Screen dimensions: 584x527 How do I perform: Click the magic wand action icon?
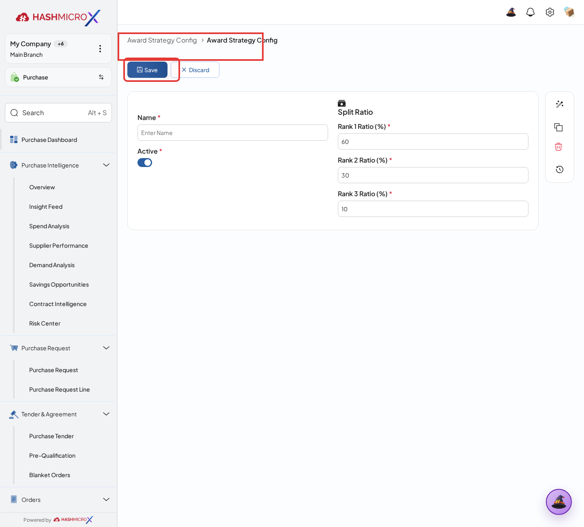tap(560, 104)
